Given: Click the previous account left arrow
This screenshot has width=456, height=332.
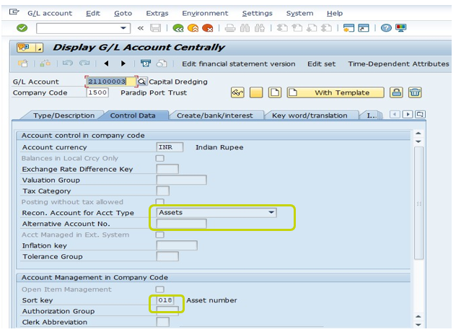Looking at the screenshot, I should pyautogui.click(x=107, y=64).
